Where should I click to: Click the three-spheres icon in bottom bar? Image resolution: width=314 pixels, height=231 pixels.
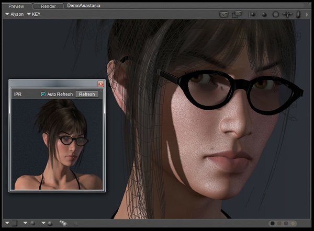point(63,223)
